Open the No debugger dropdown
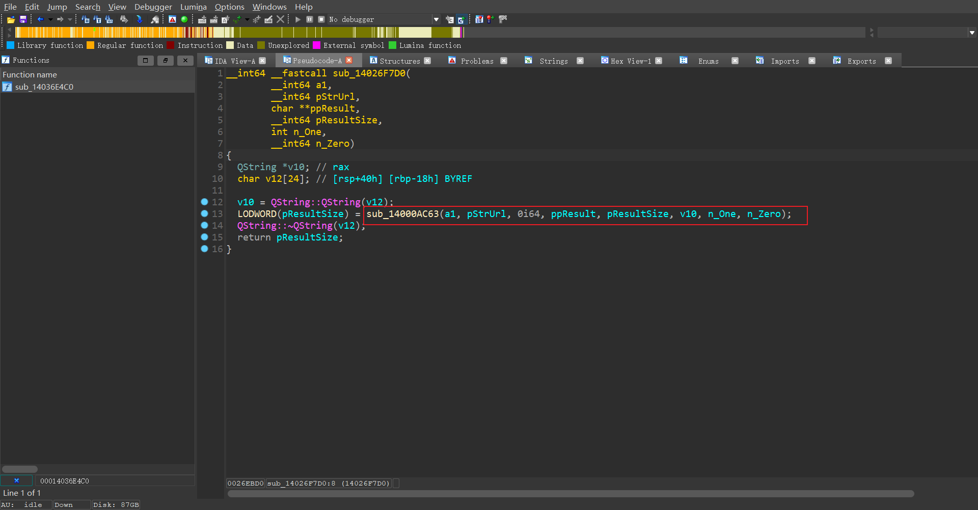The height and width of the screenshot is (510, 978). pos(436,19)
